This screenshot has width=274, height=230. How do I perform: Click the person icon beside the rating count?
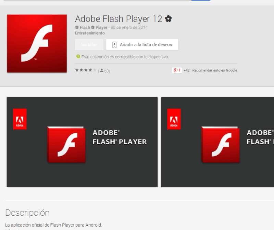coord(102,71)
